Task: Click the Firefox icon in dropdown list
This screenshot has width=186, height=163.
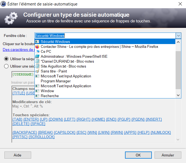Action: (x=37, y=46)
